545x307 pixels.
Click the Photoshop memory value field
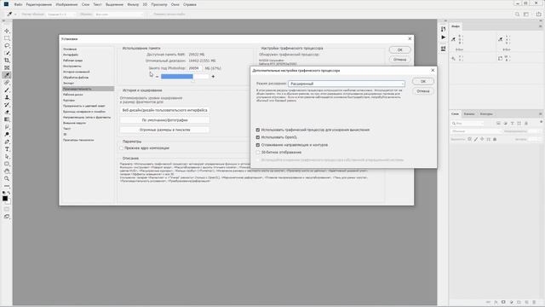[x=194, y=68]
